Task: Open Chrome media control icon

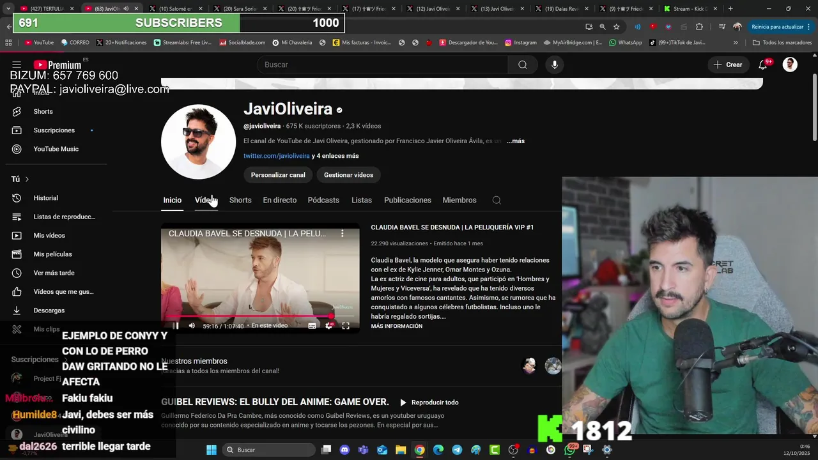Action: pyautogui.click(x=722, y=27)
